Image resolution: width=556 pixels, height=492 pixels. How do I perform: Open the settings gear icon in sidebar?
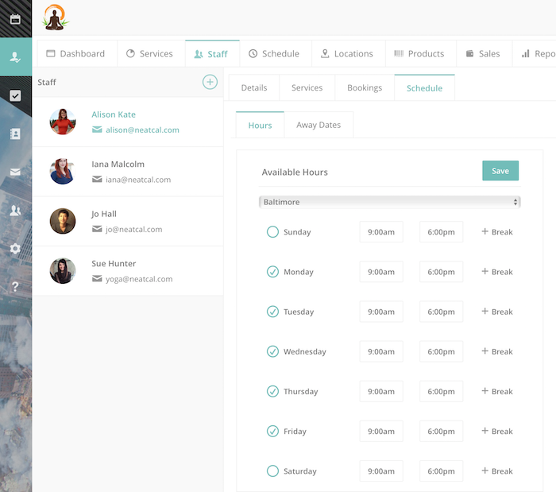click(x=15, y=248)
